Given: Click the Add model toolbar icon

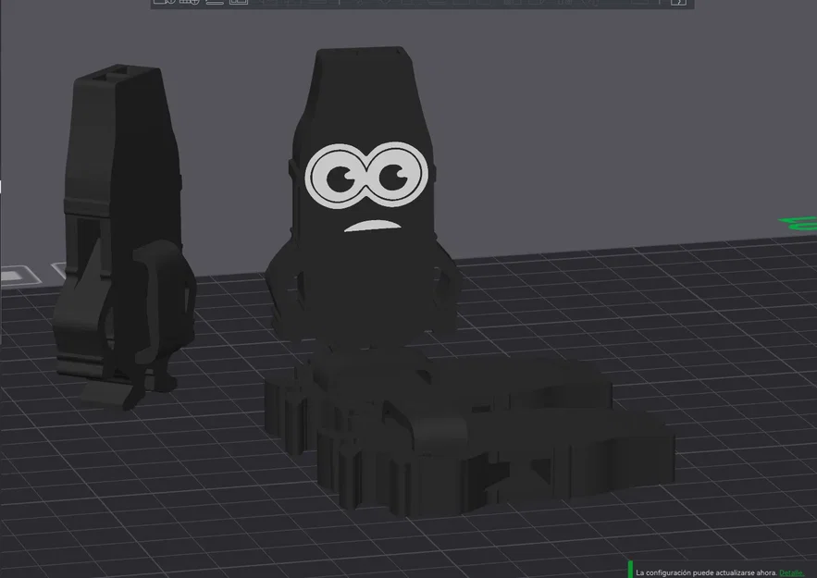Looking at the screenshot, I should (x=162, y=3).
